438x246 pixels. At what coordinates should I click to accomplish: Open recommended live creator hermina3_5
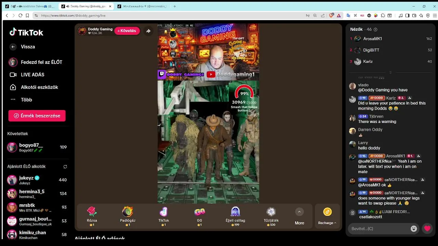37,194
